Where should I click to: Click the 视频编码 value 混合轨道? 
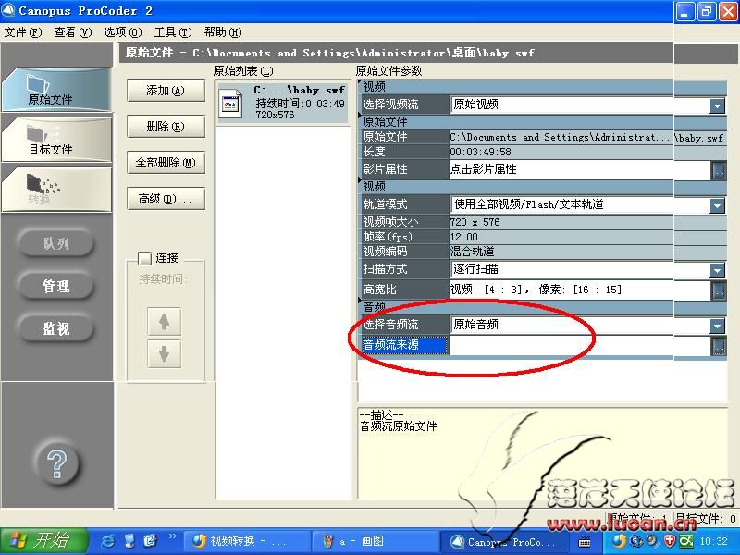pyautogui.click(x=473, y=251)
